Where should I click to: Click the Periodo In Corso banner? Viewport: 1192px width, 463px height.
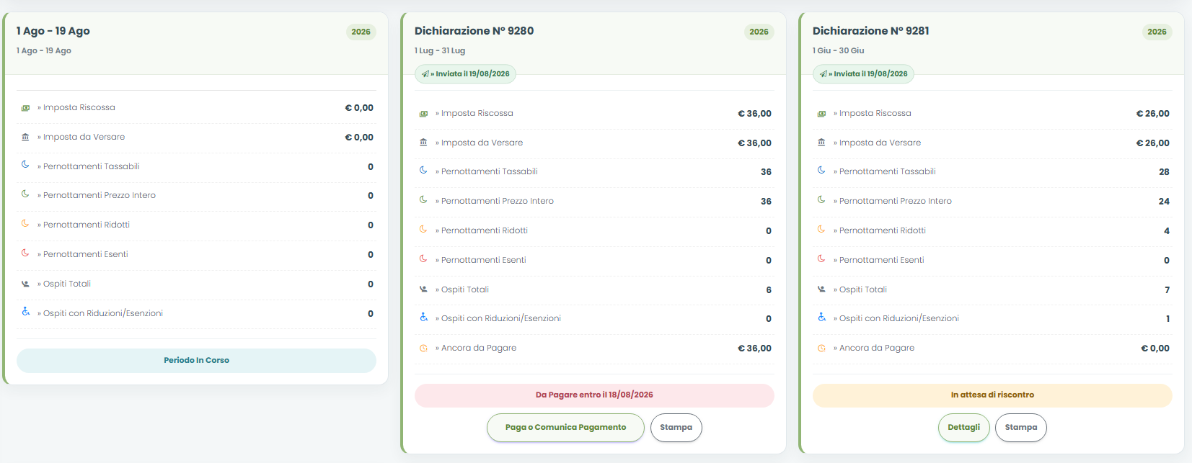tap(196, 361)
